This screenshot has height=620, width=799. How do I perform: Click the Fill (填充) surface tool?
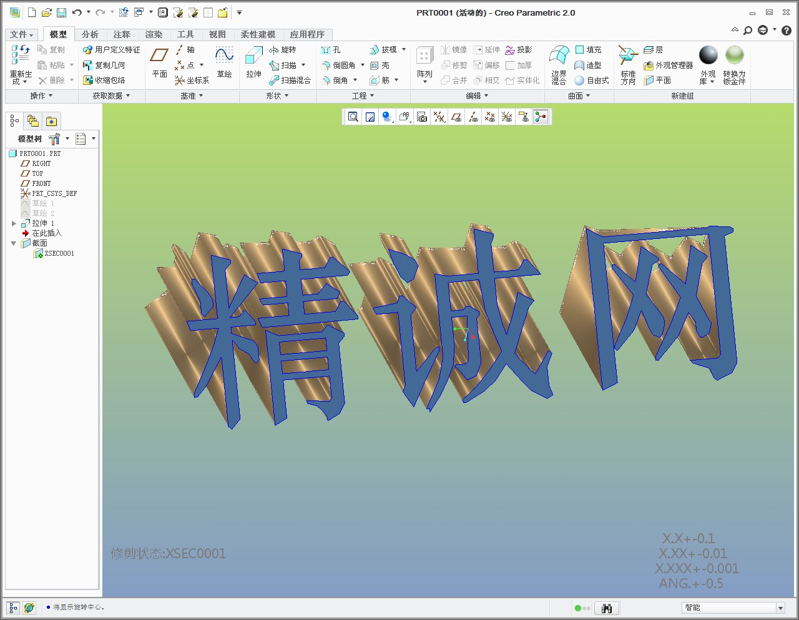point(588,50)
